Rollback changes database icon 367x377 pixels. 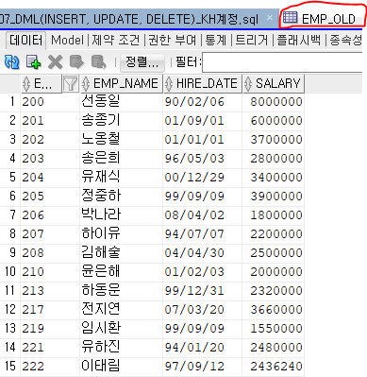pos(98,61)
